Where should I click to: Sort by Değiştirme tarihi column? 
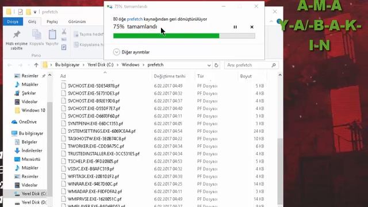(170, 76)
